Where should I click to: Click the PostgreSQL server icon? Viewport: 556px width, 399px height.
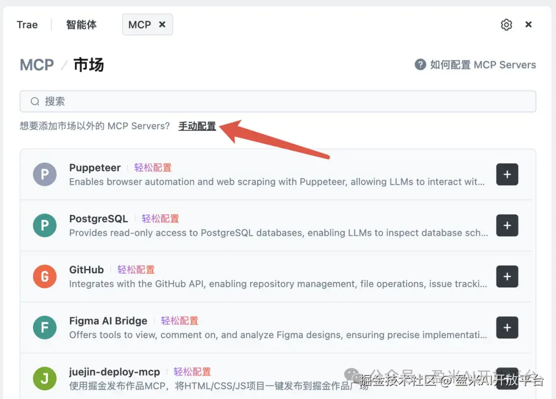[x=44, y=225]
